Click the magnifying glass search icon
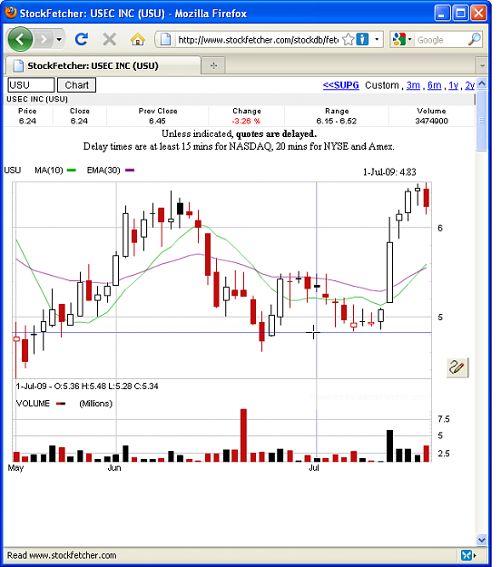The width and height of the screenshot is (501, 567). (x=475, y=39)
